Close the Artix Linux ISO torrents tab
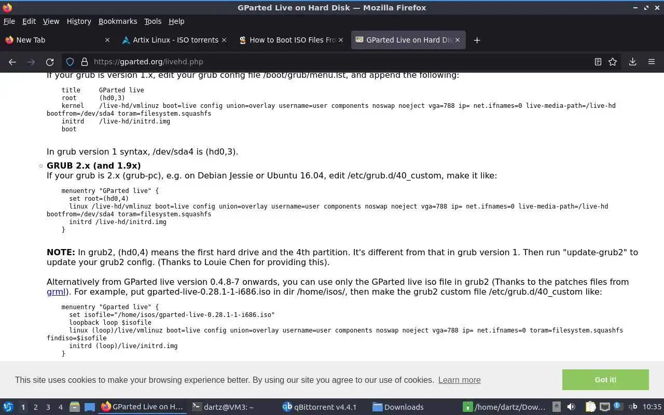Image resolution: width=664 pixels, height=415 pixels. click(x=224, y=40)
